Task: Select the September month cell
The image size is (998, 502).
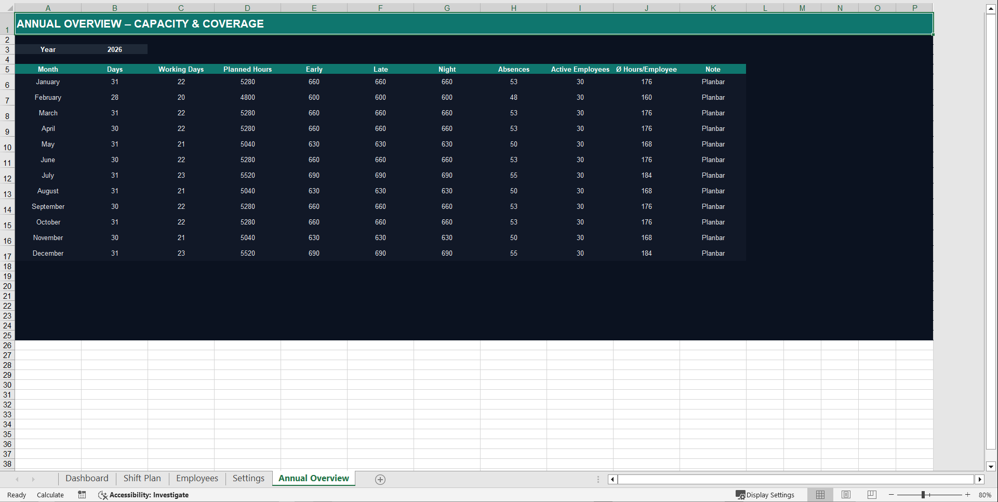Action: 48,206
